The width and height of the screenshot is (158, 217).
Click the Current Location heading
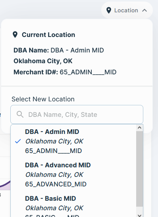pos(48,35)
